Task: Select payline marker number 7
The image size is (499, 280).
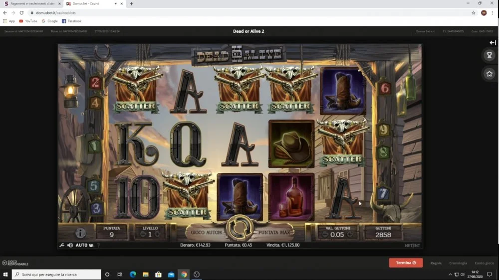Action: pos(383,193)
